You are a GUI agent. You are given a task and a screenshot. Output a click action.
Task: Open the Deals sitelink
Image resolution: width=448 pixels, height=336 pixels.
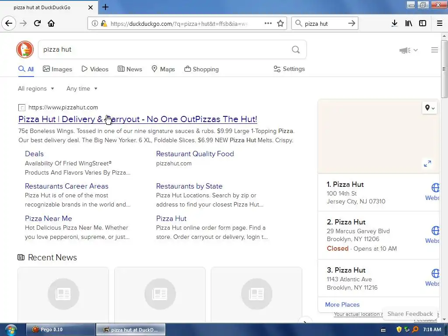tap(34, 154)
